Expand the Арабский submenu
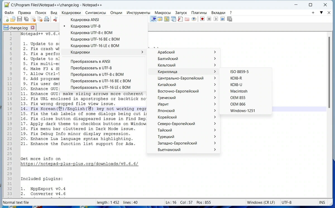Viewport: 335px width, 208px height. point(184,52)
